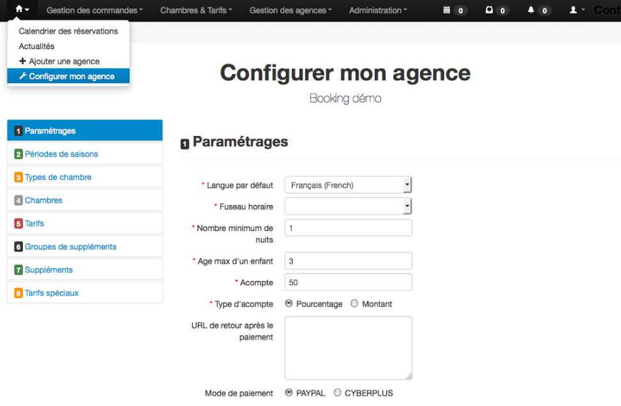Open the Chambres & Tarifs menu
Screen dimensions: 621x406
tap(196, 10)
